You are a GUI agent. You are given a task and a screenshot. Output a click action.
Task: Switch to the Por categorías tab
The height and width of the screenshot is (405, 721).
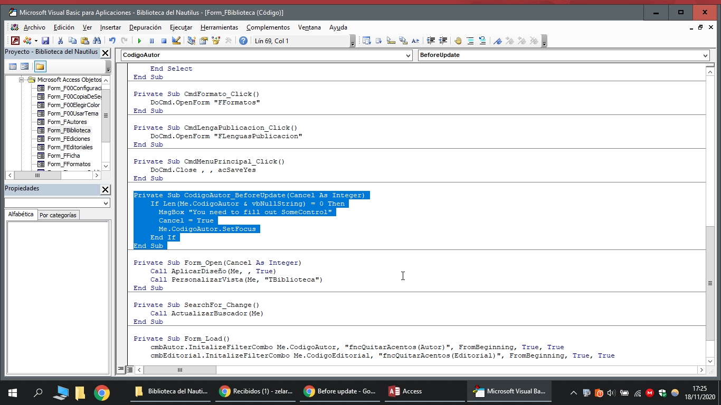pos(58,215)
